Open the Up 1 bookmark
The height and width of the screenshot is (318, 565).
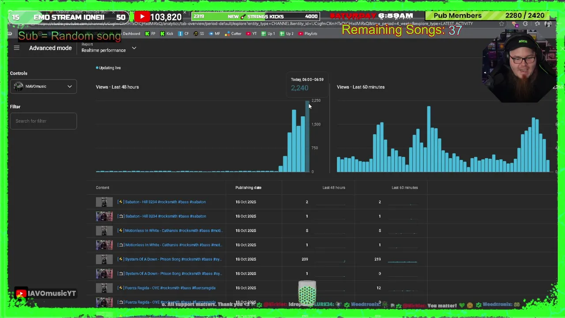pos(268,34)
